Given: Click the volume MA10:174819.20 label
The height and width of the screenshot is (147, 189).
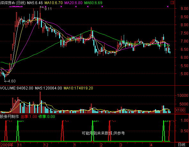Looking at the screenshot, I should [x=78, y=88].
